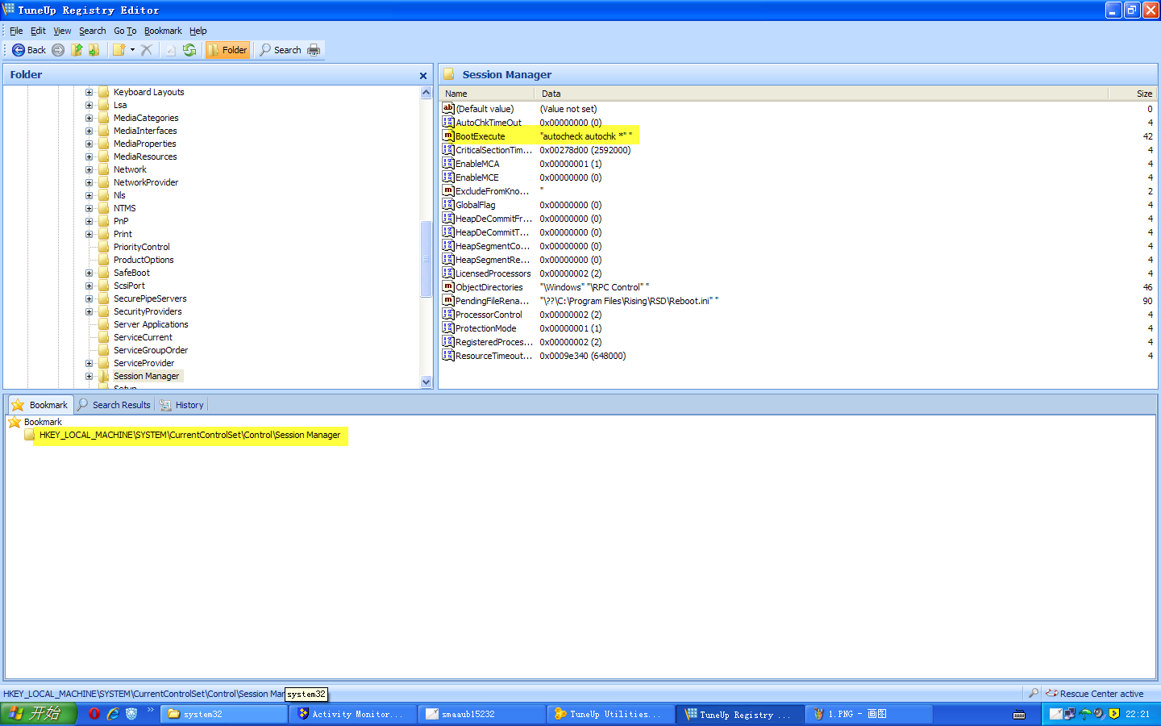Viewport: 1161px width, 726px height.
Task: Open the Go To menu
Action: coord(125,31)
